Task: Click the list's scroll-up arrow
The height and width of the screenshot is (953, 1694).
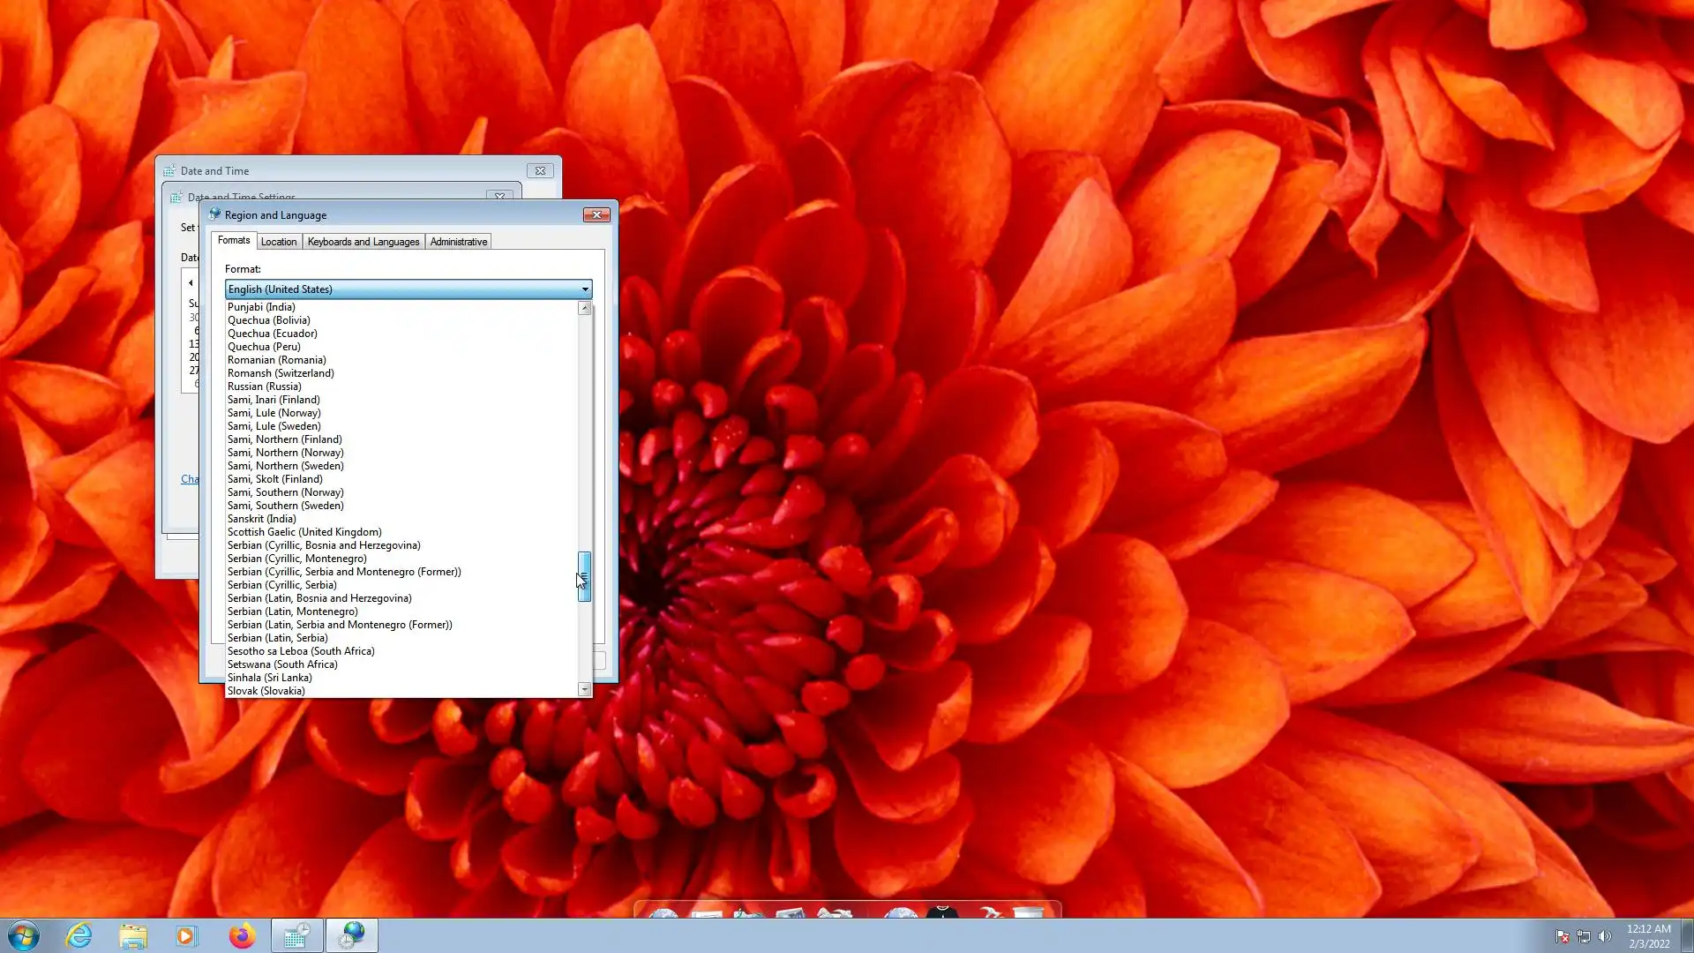Action: [584, 308]
